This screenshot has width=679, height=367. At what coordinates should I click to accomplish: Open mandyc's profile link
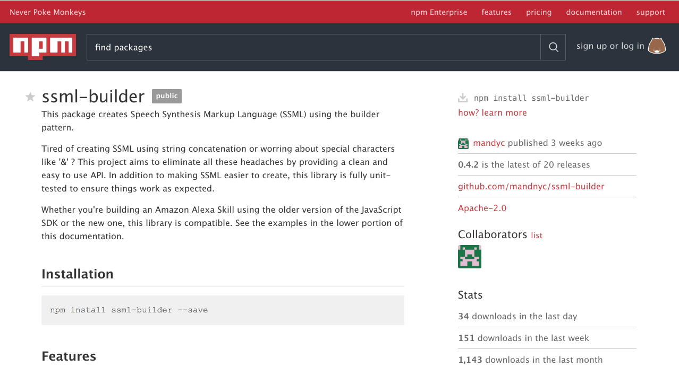coord(489,143)
